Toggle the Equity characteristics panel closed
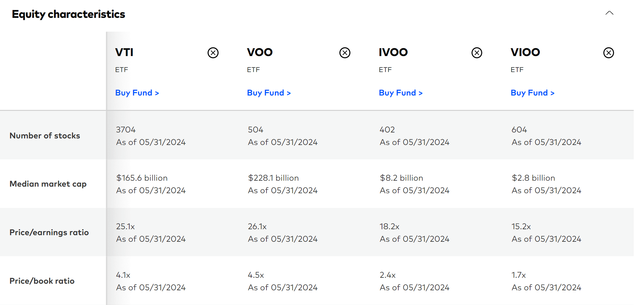The image size is (635, 305). coord(609,13)
